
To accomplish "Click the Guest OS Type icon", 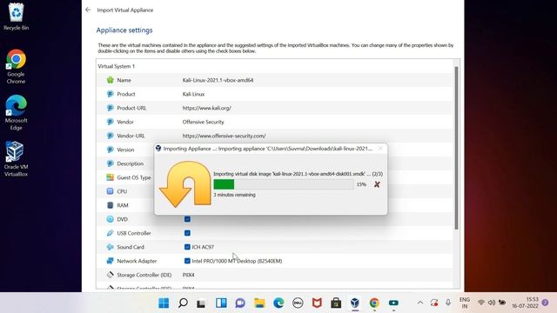I will tap(111, 177).
